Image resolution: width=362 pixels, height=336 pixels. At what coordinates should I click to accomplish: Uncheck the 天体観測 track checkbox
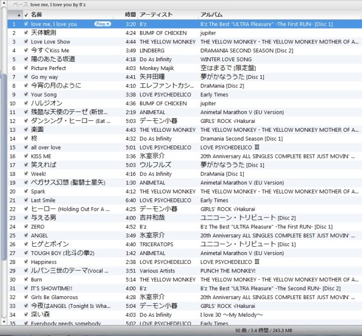point(26,33)
